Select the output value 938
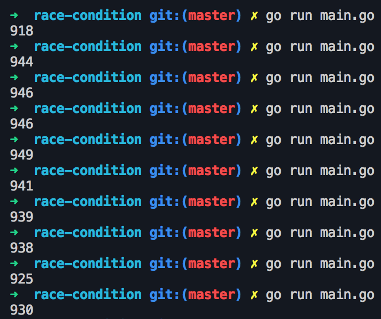The width and height of the screenshot is (381, 319). [22, 248]
